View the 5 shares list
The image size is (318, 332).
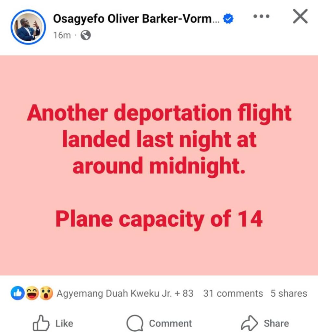coord(288,293)
